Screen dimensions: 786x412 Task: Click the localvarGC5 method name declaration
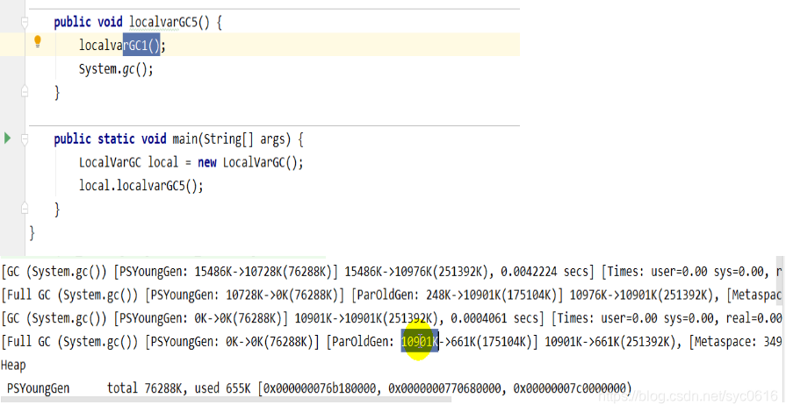pyautogui.click(x=163, y=23)
